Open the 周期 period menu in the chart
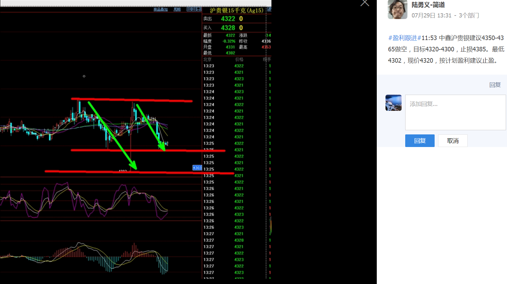This screenshot has height=284, width=507. 177,9
